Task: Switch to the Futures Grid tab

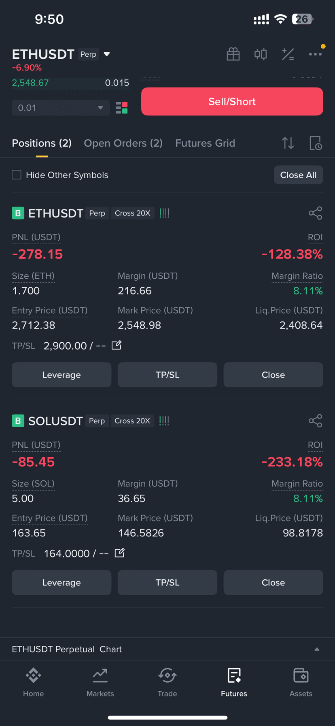Action: (205, 143)
